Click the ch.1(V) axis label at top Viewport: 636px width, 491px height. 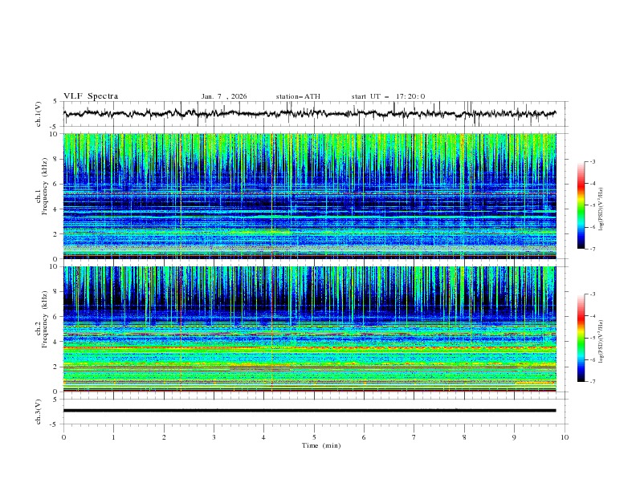click(x=39, y=114)
